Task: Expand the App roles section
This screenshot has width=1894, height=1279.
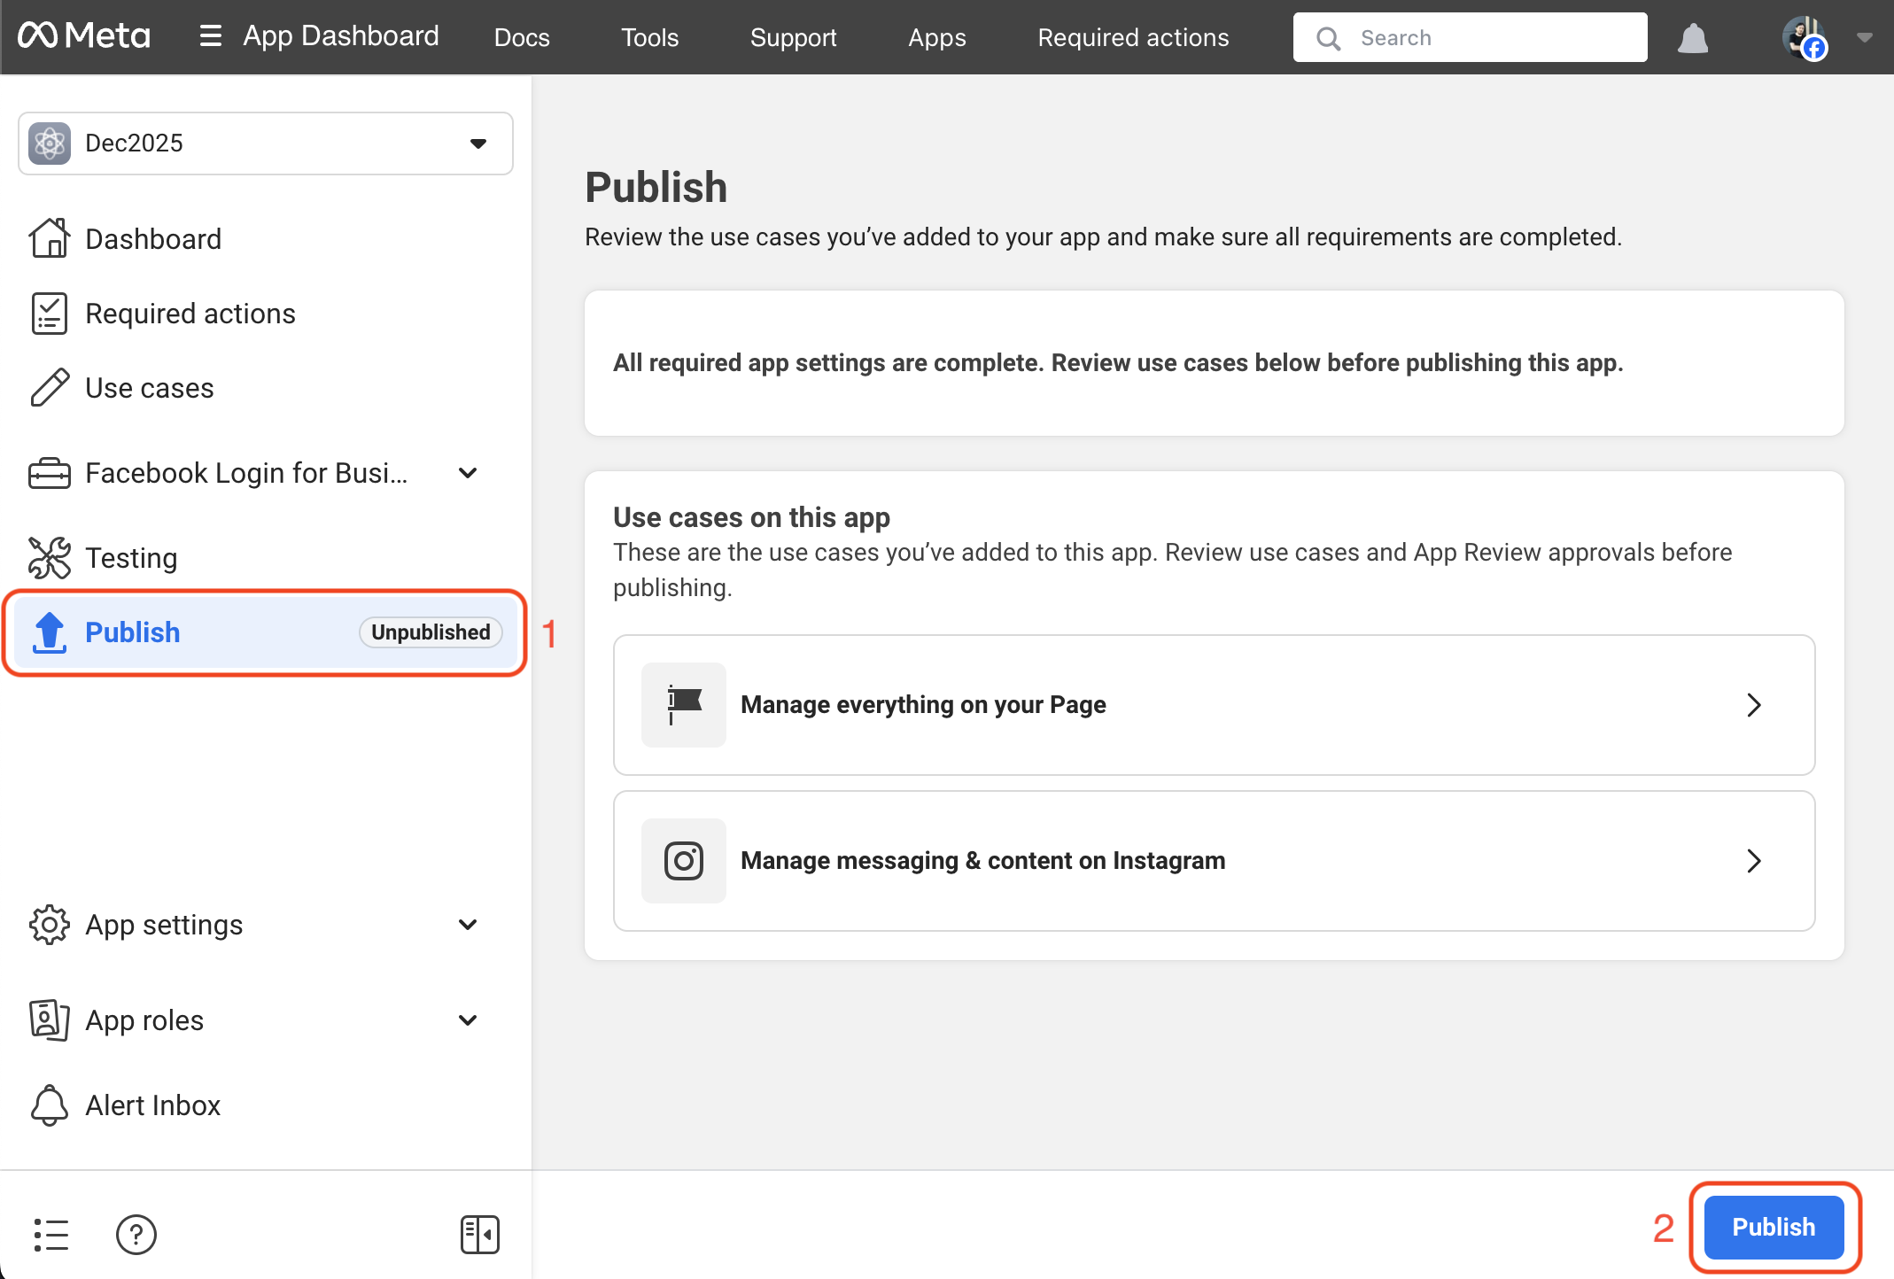Action: coord(468,1020)
